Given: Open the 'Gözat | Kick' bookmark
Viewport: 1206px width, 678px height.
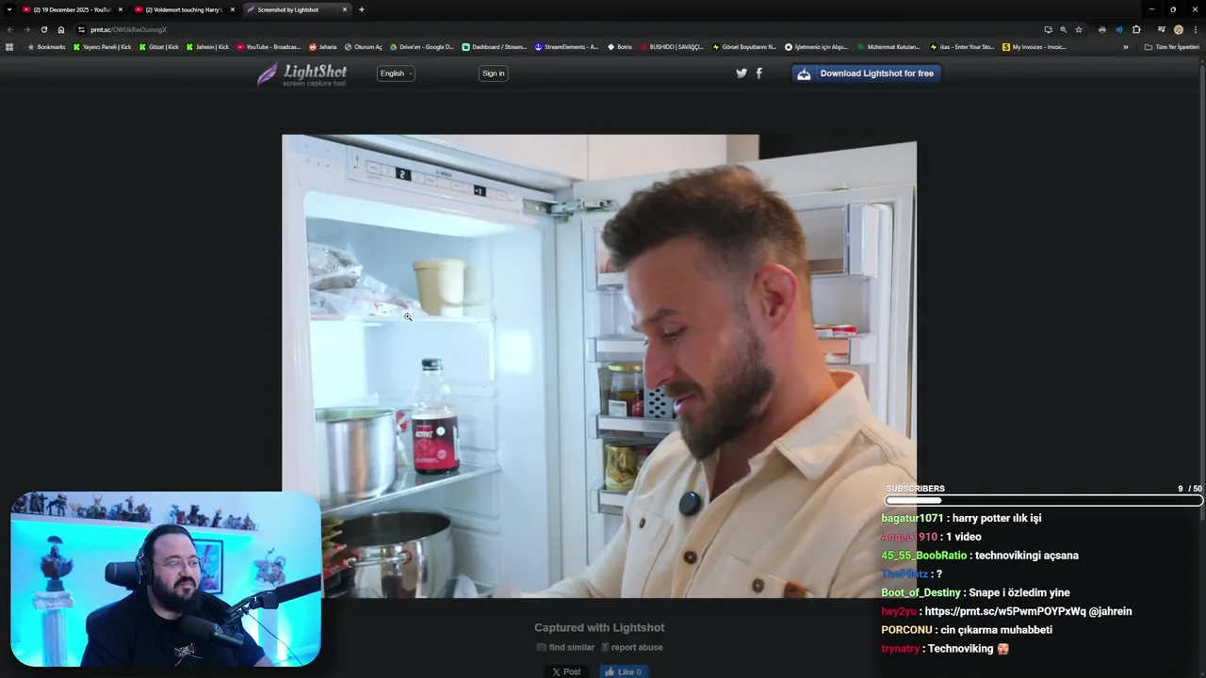Looking at the screenshot, I should pyautogui.click(x=159, y=46).
